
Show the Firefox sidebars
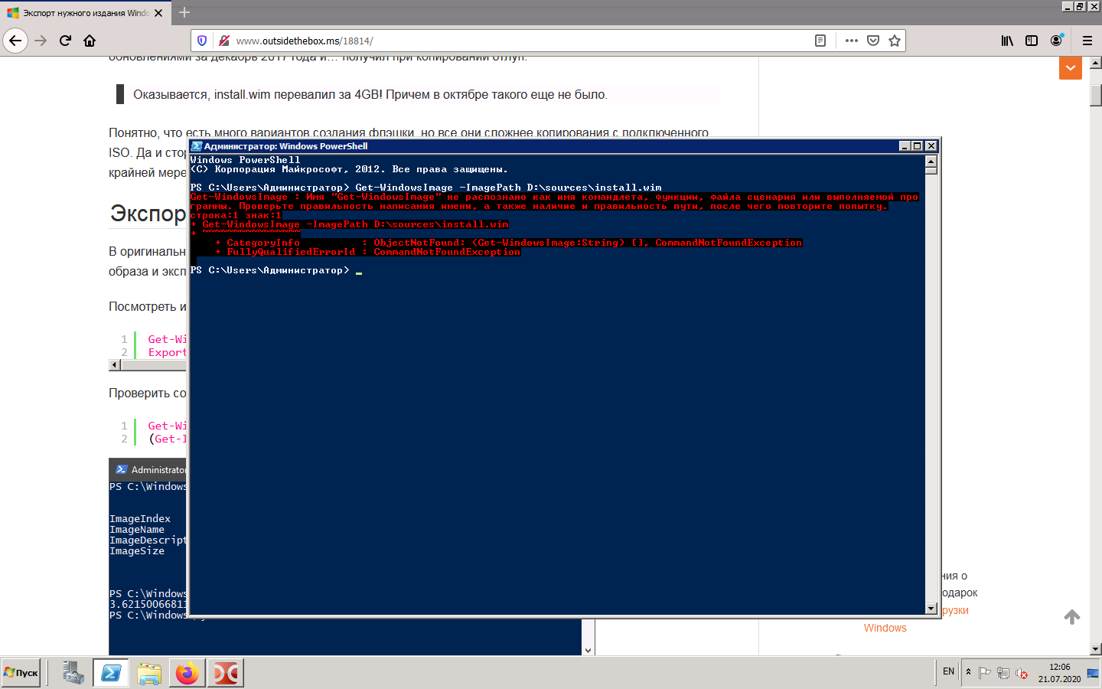[x=1032, y=41]
